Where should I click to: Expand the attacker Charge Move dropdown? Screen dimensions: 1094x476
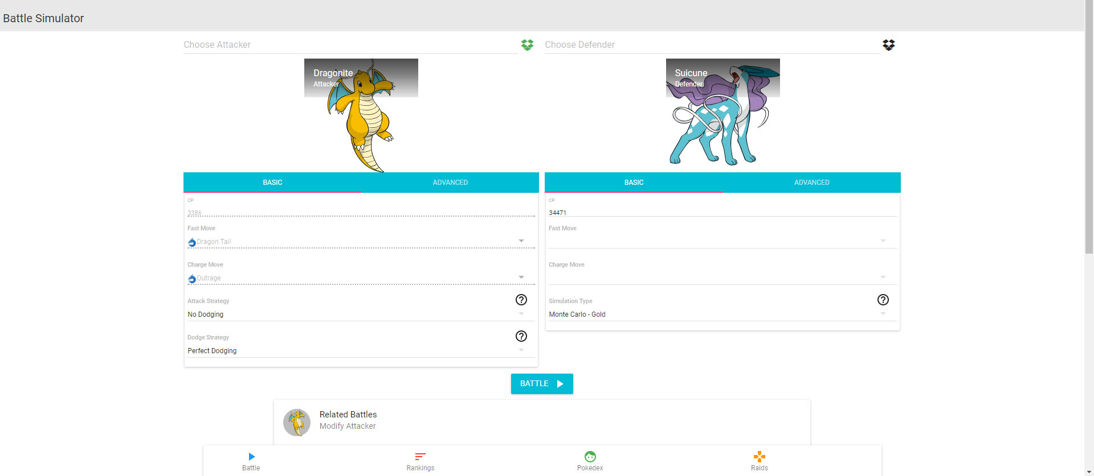click(521, 278)
